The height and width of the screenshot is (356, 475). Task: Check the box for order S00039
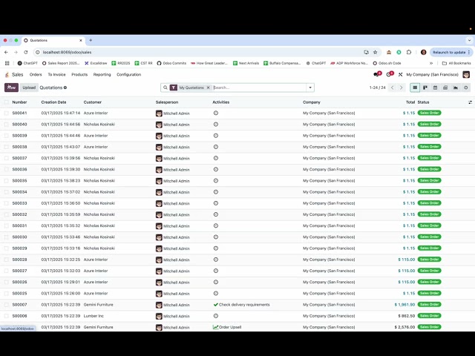7,136
